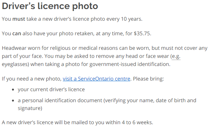211x130 pixels.
Task: Click the bold word 'must'
Action: [19, 19]
